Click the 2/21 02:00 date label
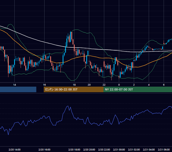This screenshot has width=172, height=152. click(x=134, y=149)
